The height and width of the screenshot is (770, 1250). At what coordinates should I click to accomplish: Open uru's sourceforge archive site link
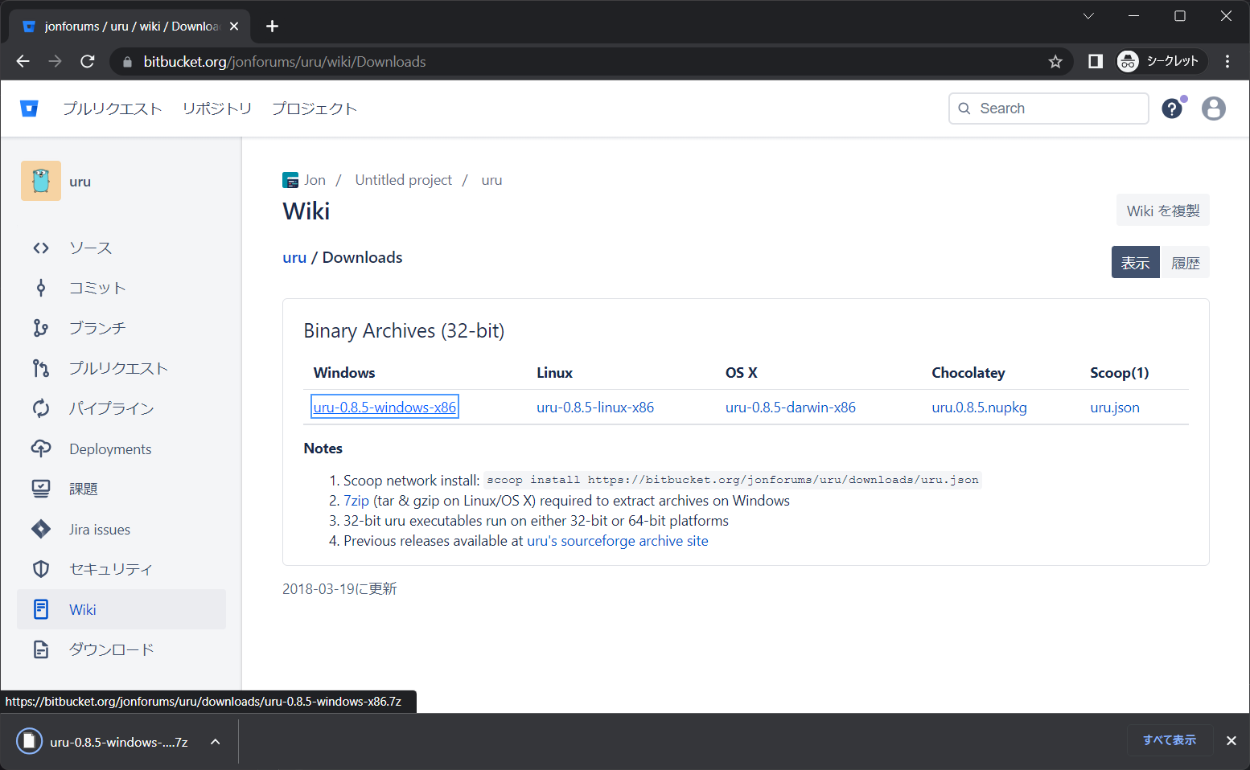[x=617, y=540]
